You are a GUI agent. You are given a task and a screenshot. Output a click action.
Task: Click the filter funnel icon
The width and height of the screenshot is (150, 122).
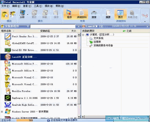tap(28, 26)
